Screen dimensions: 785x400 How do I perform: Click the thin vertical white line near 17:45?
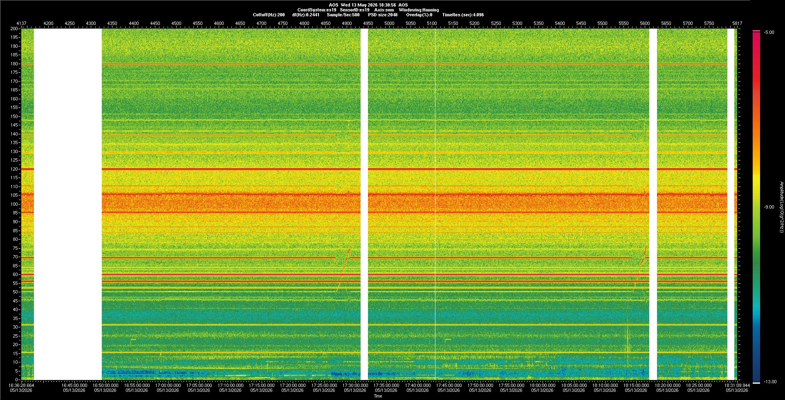[x=435, y=204]
